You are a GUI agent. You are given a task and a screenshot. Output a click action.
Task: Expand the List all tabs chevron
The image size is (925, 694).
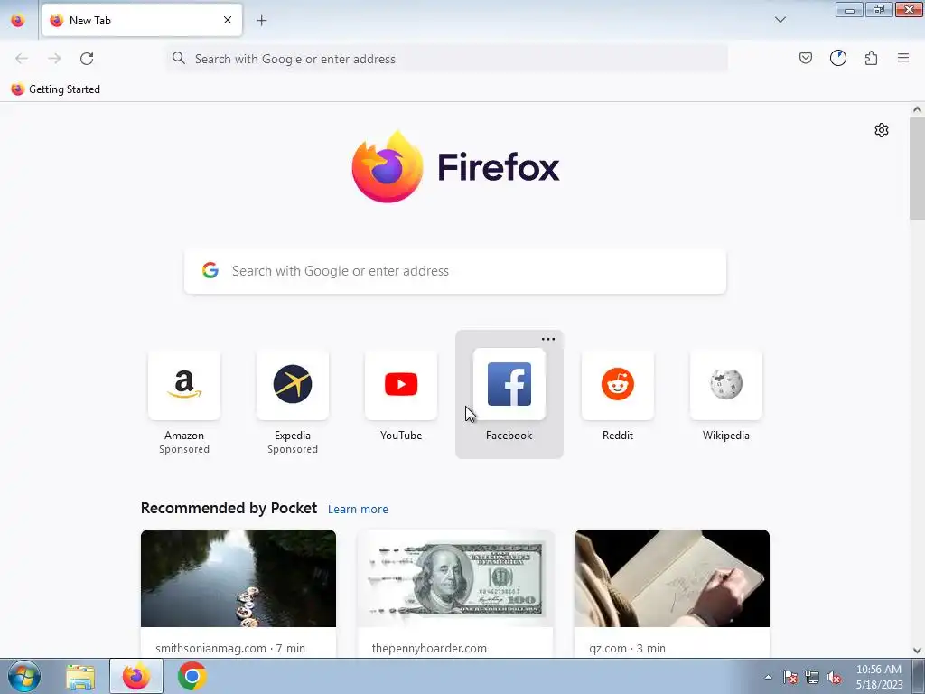(780, 20)
